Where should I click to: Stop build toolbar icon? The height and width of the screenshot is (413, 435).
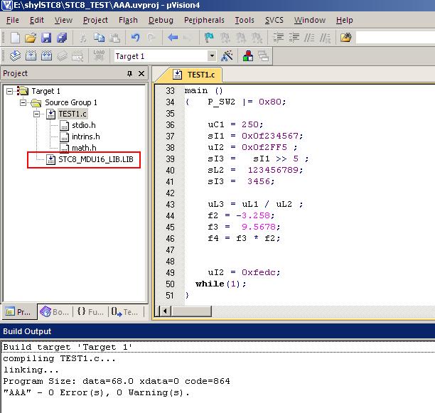[77, 56]
